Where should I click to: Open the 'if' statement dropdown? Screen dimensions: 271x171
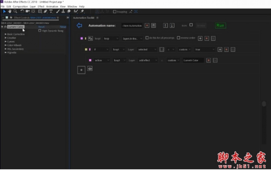[101, 50]
